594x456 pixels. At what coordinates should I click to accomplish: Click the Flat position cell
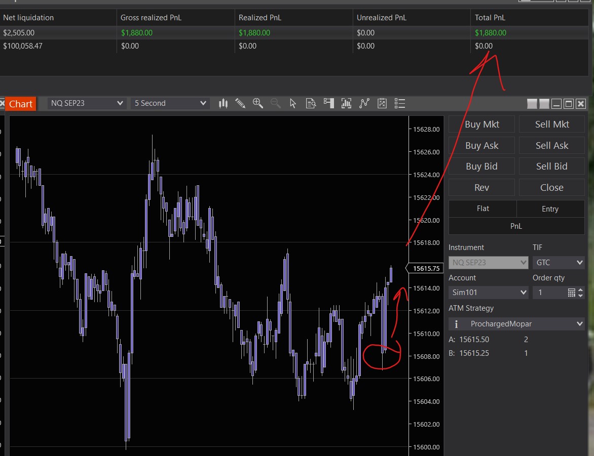coord(482,209)
